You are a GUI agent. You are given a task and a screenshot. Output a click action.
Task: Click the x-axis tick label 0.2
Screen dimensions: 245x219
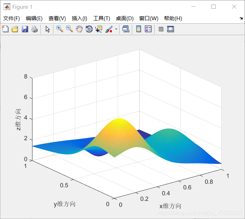[x=144, y=199]
